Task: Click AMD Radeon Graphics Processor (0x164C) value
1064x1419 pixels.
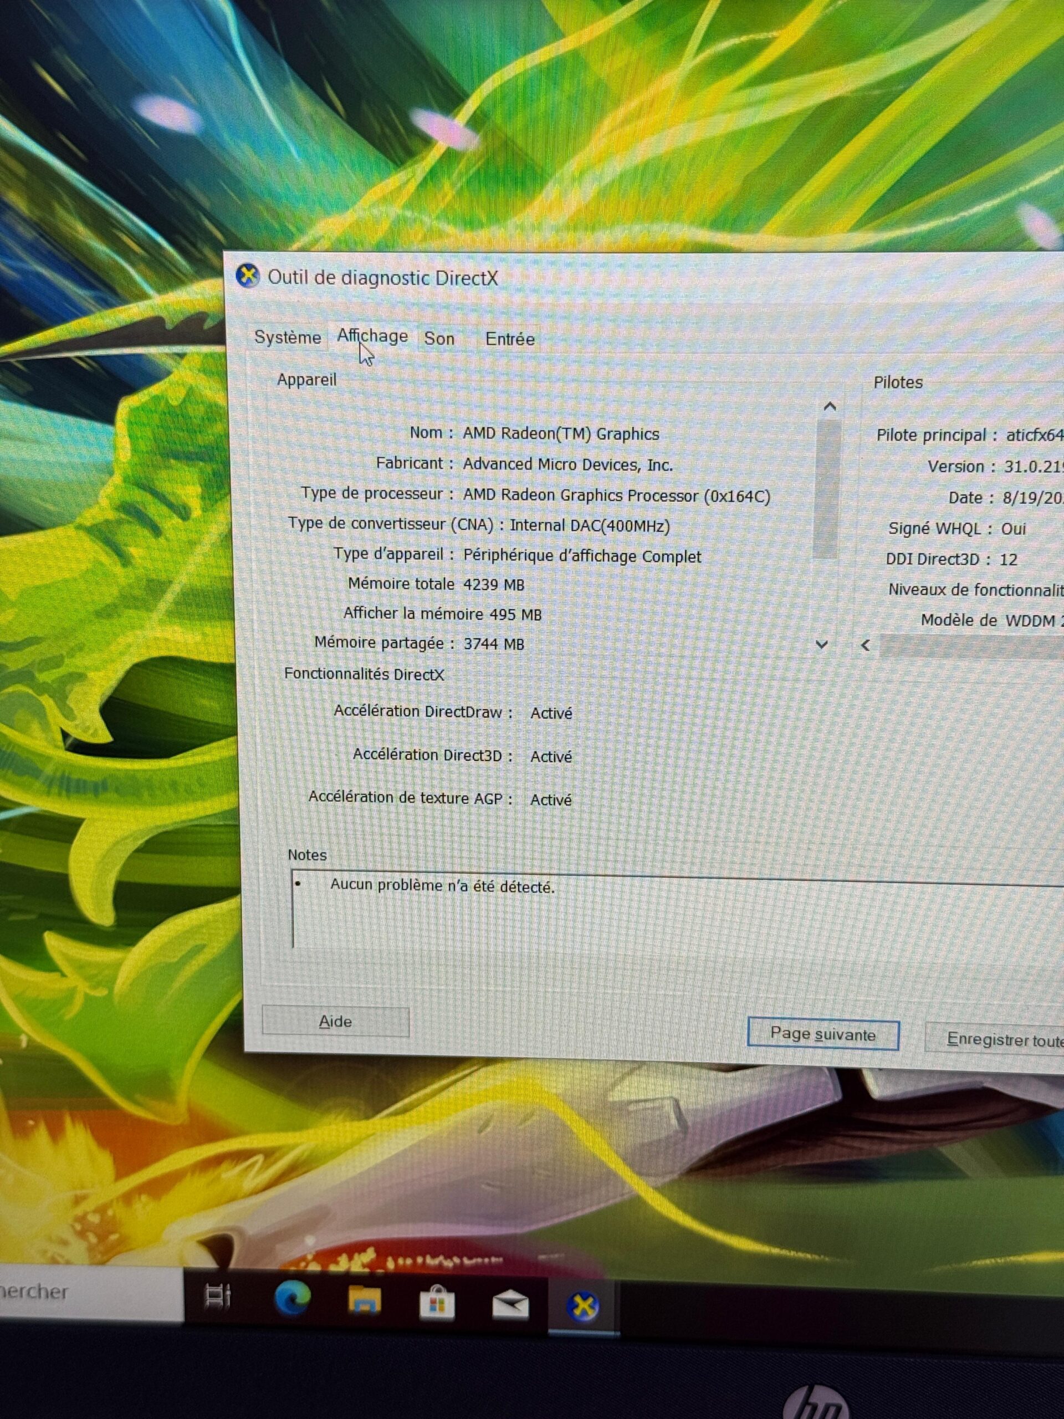Action: tap(617, 496)
